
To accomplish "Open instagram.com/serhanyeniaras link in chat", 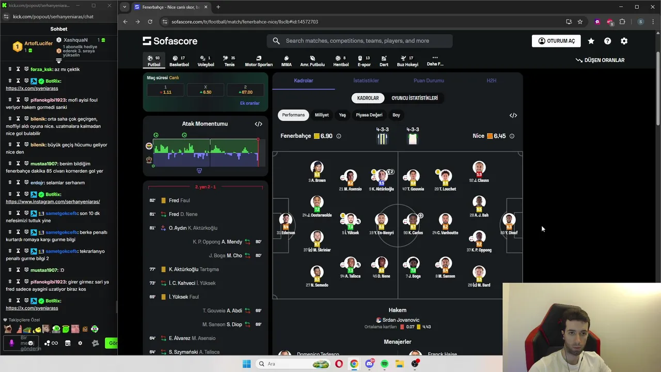I will pos(53,202).
